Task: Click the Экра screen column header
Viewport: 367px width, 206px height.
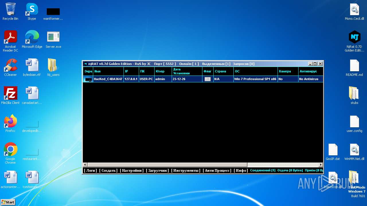Action: coord(88,71)
